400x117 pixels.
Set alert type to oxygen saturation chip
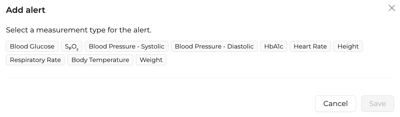click(x=72, y=46)
